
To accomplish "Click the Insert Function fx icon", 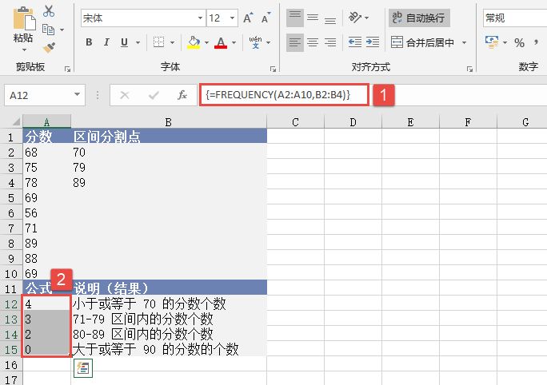I will [182, 95].
